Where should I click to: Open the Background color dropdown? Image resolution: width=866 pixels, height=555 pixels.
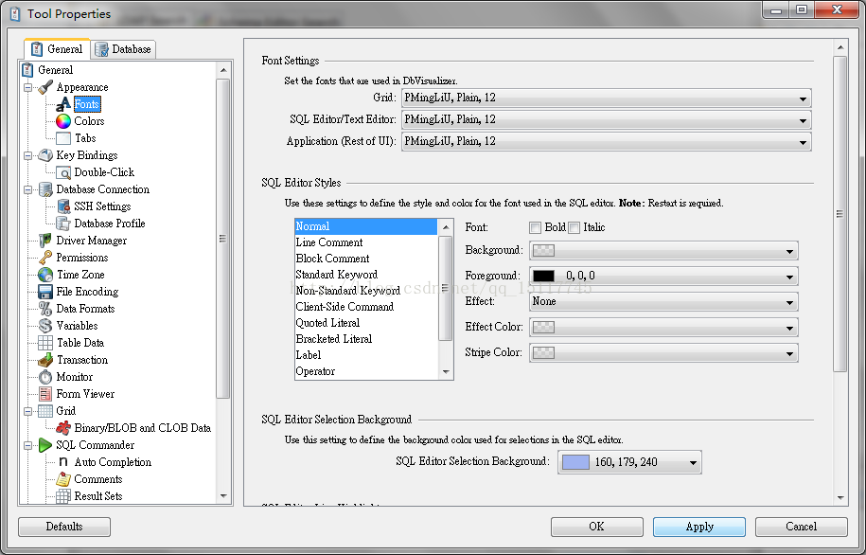[663, 251]
